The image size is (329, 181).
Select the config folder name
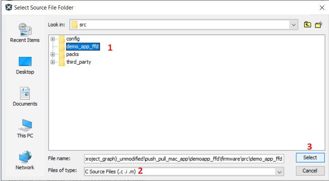coord(73,39)
